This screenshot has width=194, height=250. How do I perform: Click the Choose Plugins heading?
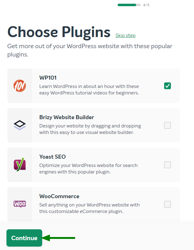(59, 32)
